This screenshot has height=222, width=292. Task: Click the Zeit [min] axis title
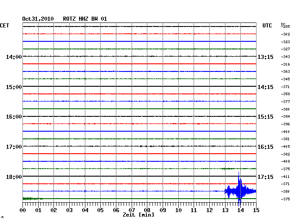coord(138,215)
